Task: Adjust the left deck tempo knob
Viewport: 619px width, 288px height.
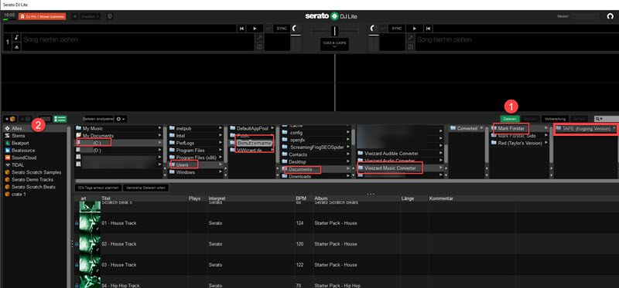Action: click(x=296, y=29)
